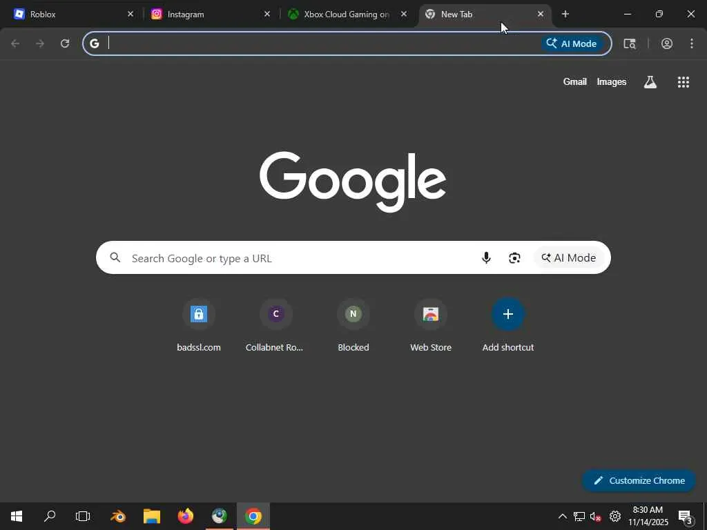Select the New Tab tab

pos(485,14)
